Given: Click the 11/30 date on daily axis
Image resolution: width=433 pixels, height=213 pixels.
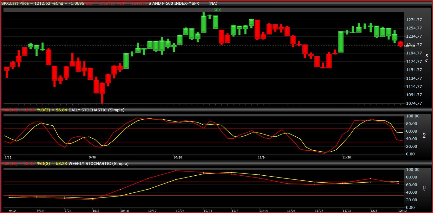Looking at the screenshot, I should click(x=346, y=157).
